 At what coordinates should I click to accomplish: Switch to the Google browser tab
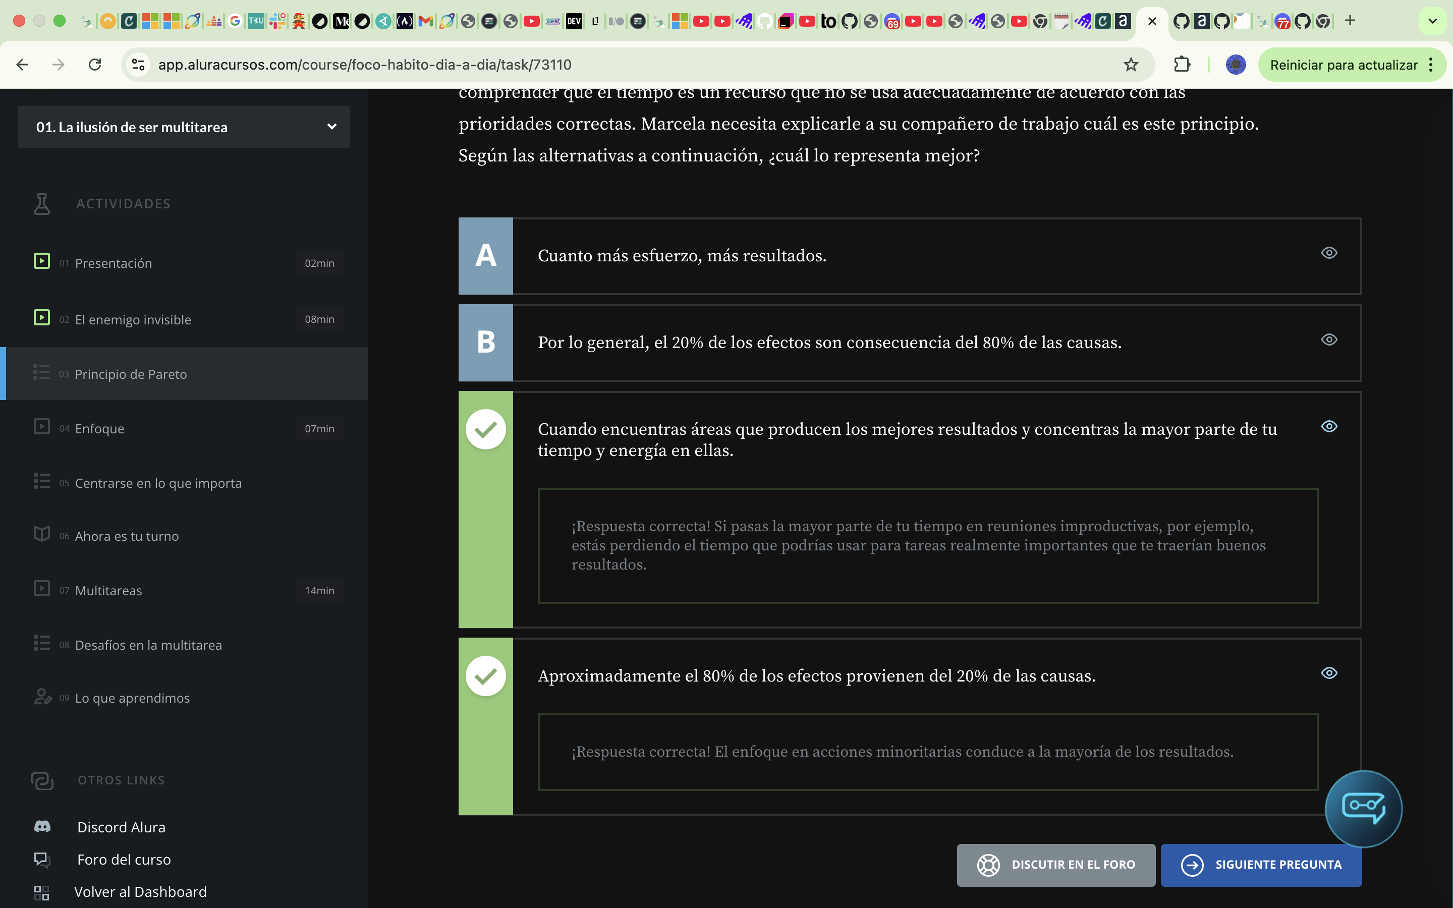point(235,22)
